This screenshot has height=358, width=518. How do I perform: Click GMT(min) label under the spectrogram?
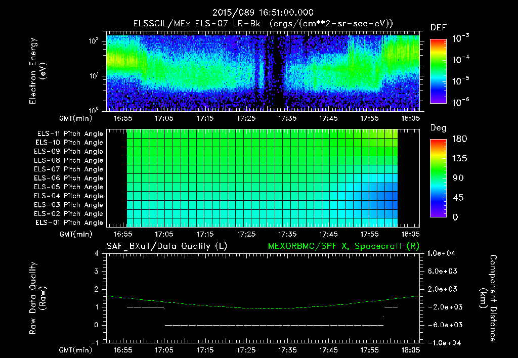tap(75, 118)
